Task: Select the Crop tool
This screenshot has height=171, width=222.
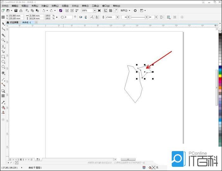Action: pos(3,35)
